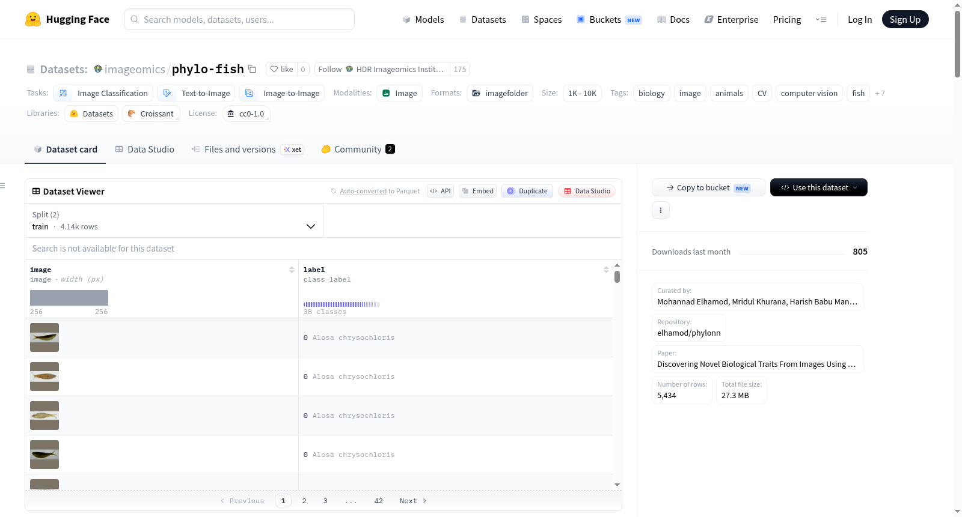The image size is (962, 517).
Task: Open the Models navigation link
Action: tap(423, 19)
